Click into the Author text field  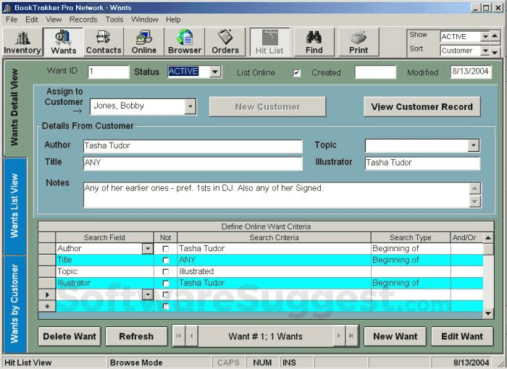pos(192,146)
